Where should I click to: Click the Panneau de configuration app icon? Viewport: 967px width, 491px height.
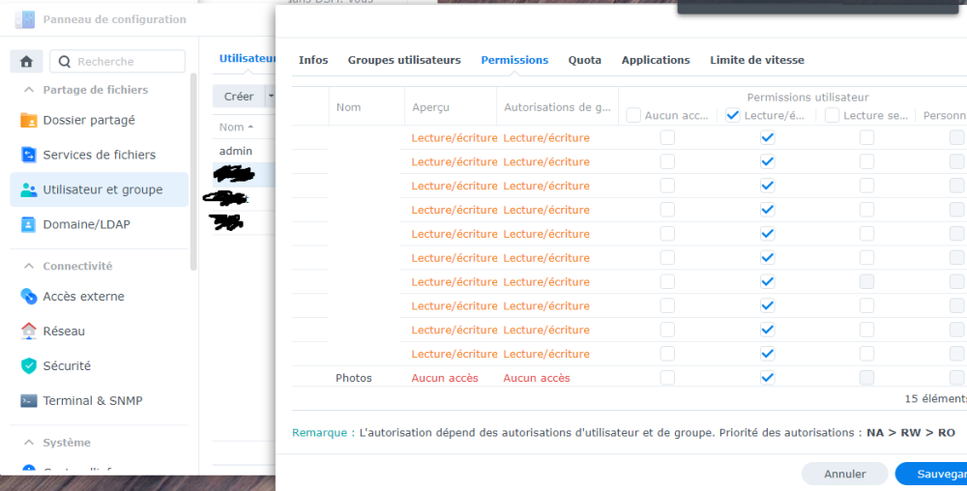[x=25, y=19]
